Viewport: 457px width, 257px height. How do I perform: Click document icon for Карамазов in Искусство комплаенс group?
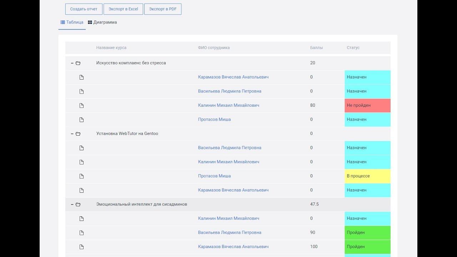[x=81, y=77]
